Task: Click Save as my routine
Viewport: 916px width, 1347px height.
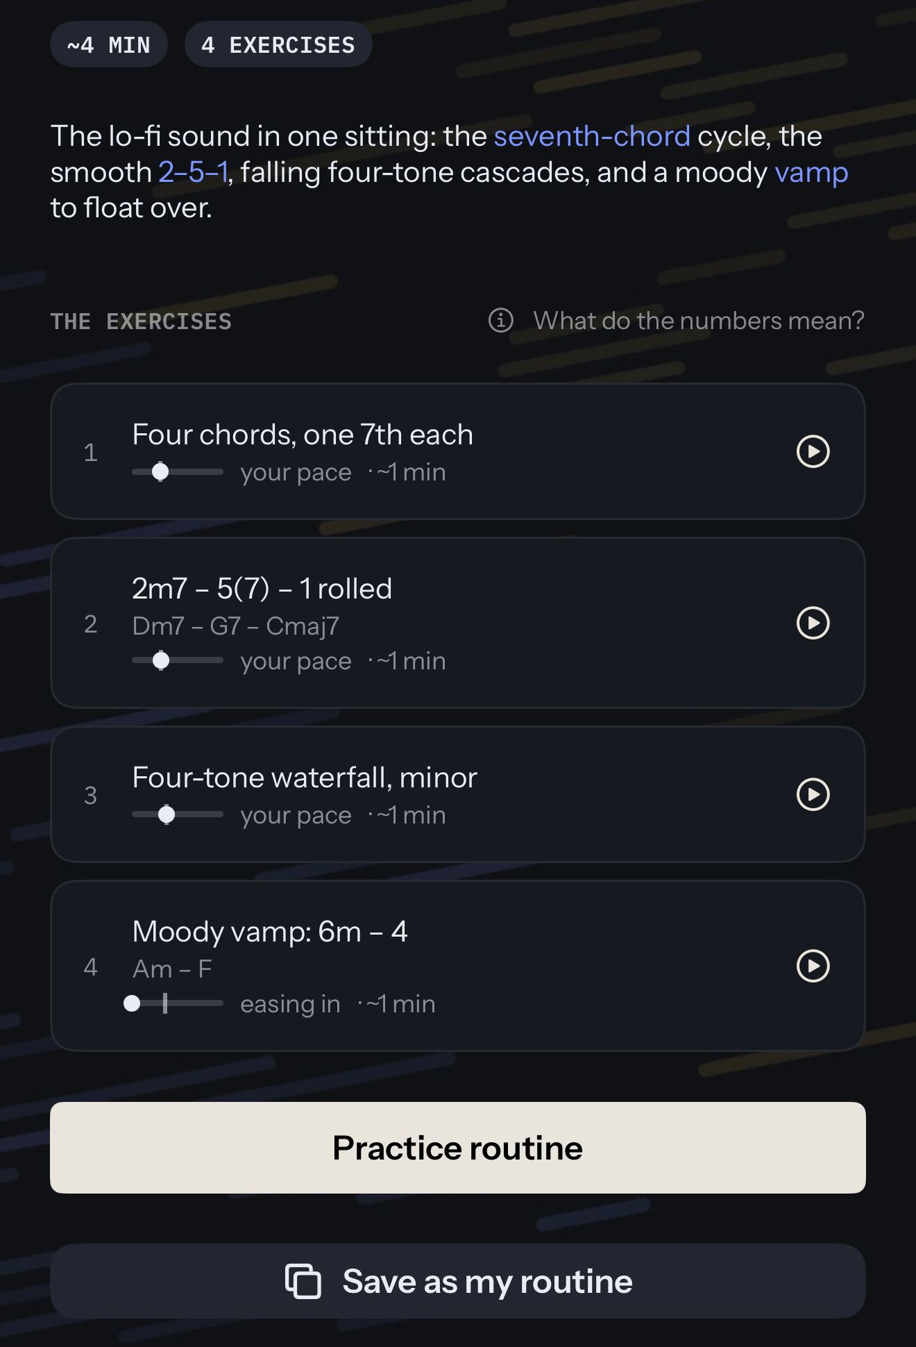Action: tap(458, 1281)
